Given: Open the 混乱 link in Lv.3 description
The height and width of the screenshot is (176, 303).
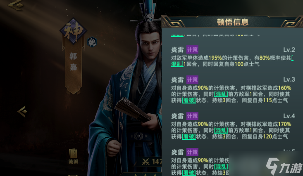Looking at the screenshot, I should (x=221, y=94).
